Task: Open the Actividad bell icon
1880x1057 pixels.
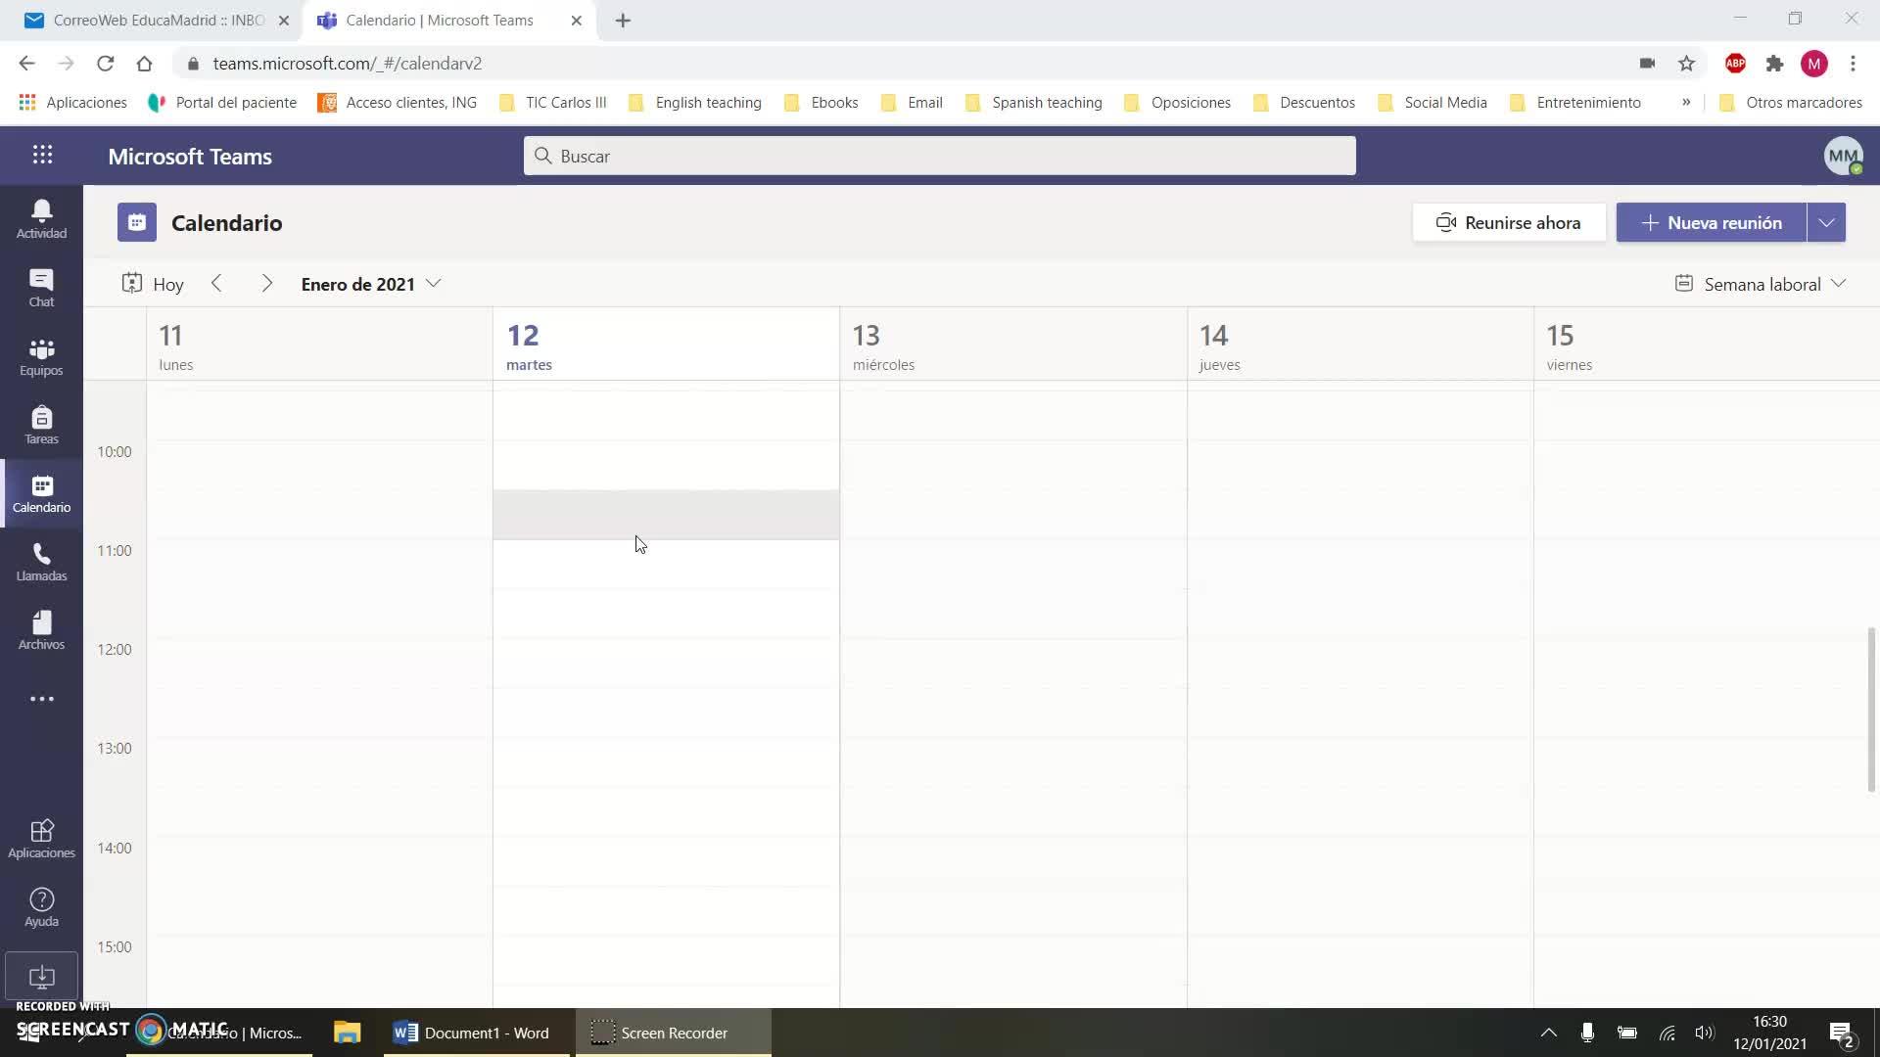Action: click(x=41, y=219)
